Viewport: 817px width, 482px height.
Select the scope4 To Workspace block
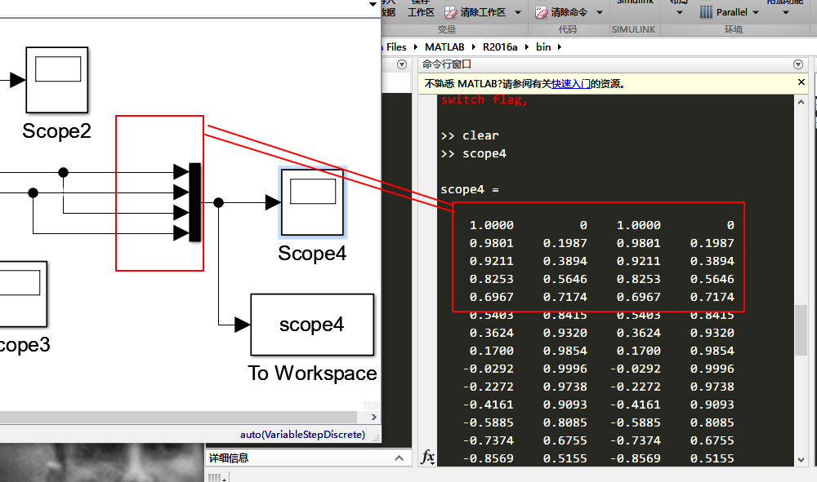tap(312, 325)
